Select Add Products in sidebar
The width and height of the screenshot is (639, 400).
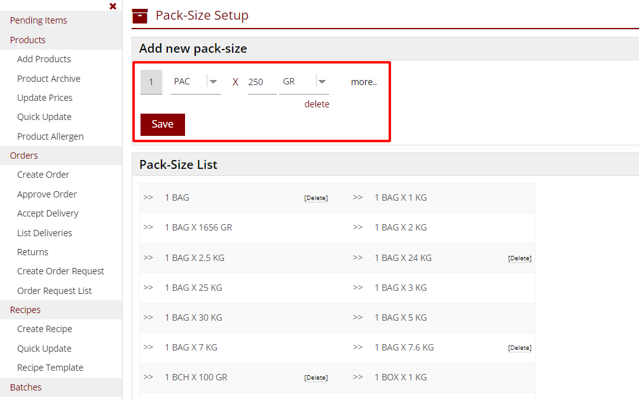[x=44, y=59]
